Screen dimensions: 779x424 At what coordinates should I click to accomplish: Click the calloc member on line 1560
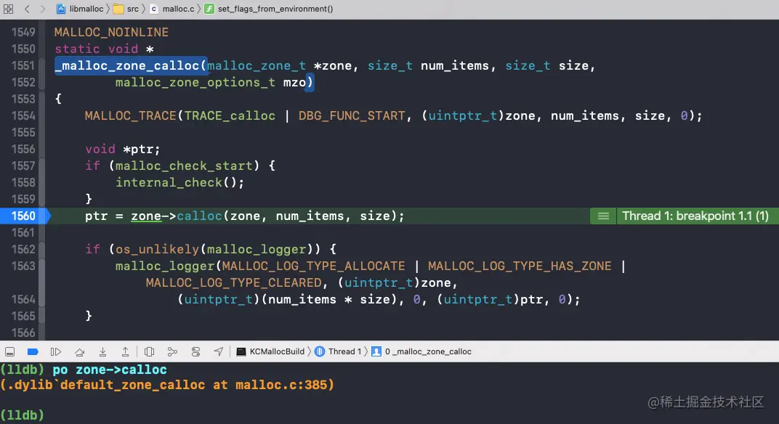(x=199, y=216)
